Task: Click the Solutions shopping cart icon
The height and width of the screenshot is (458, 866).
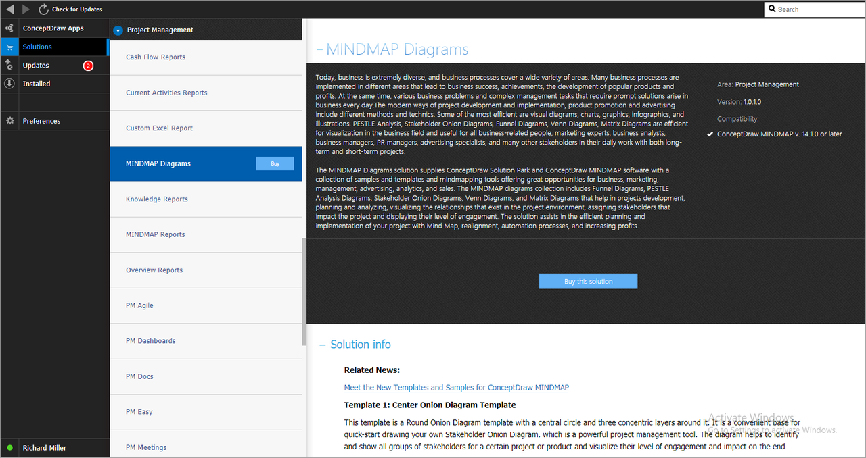Action: point(9,47)
